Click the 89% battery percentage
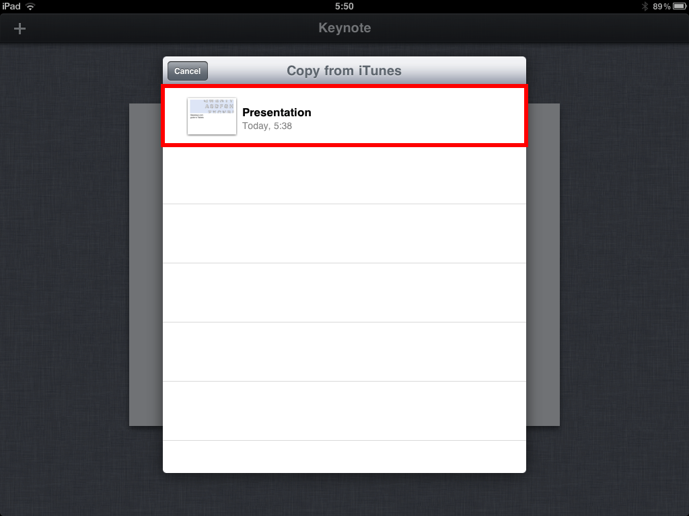The width and height of the screenshot is (689, 516). coord(661,7)
